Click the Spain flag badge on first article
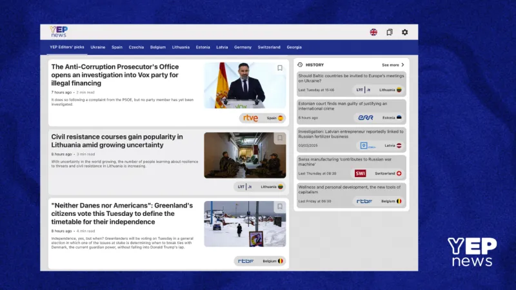Viewport: 516px width, 290px height. pos(281,118)
